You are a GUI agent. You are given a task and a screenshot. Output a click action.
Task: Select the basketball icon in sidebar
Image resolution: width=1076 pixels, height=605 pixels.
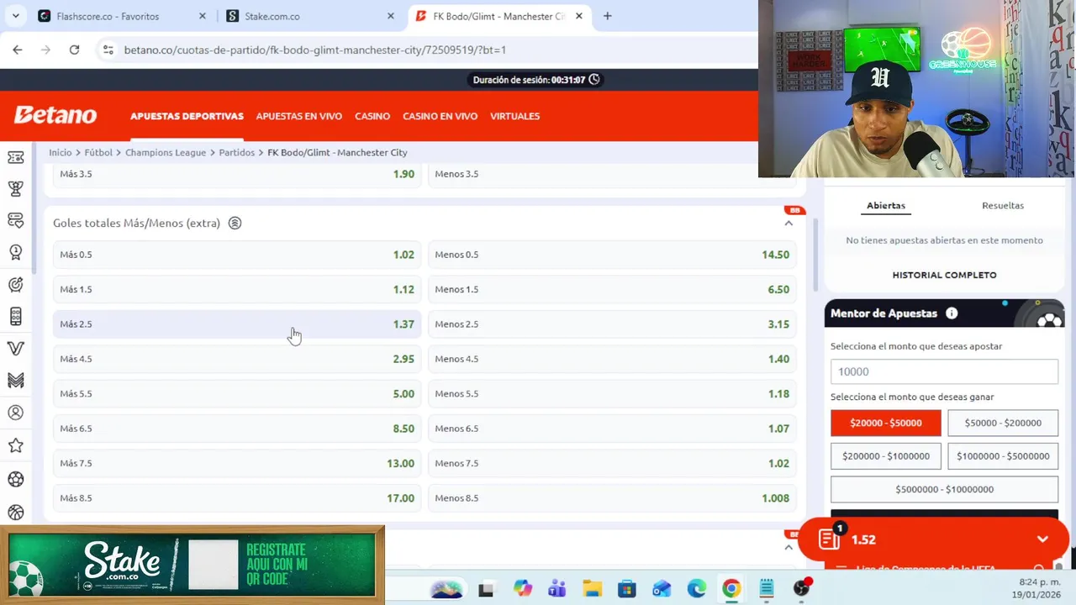(x=15, y=512)
